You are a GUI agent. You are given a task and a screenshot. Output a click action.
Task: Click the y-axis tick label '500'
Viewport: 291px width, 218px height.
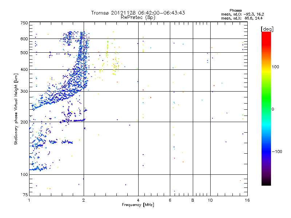click(24, 53)
